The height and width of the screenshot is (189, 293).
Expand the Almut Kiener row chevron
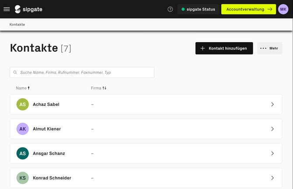point(272,129)
